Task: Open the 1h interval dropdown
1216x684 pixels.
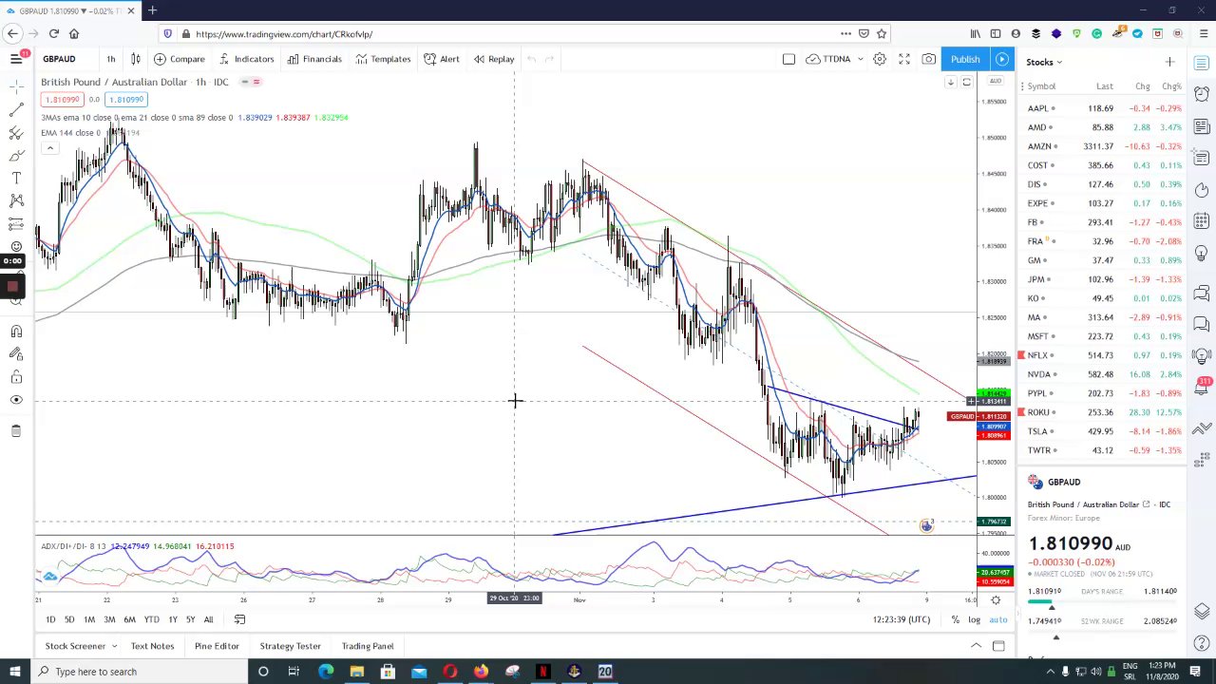Action: (x=110, y=59)
